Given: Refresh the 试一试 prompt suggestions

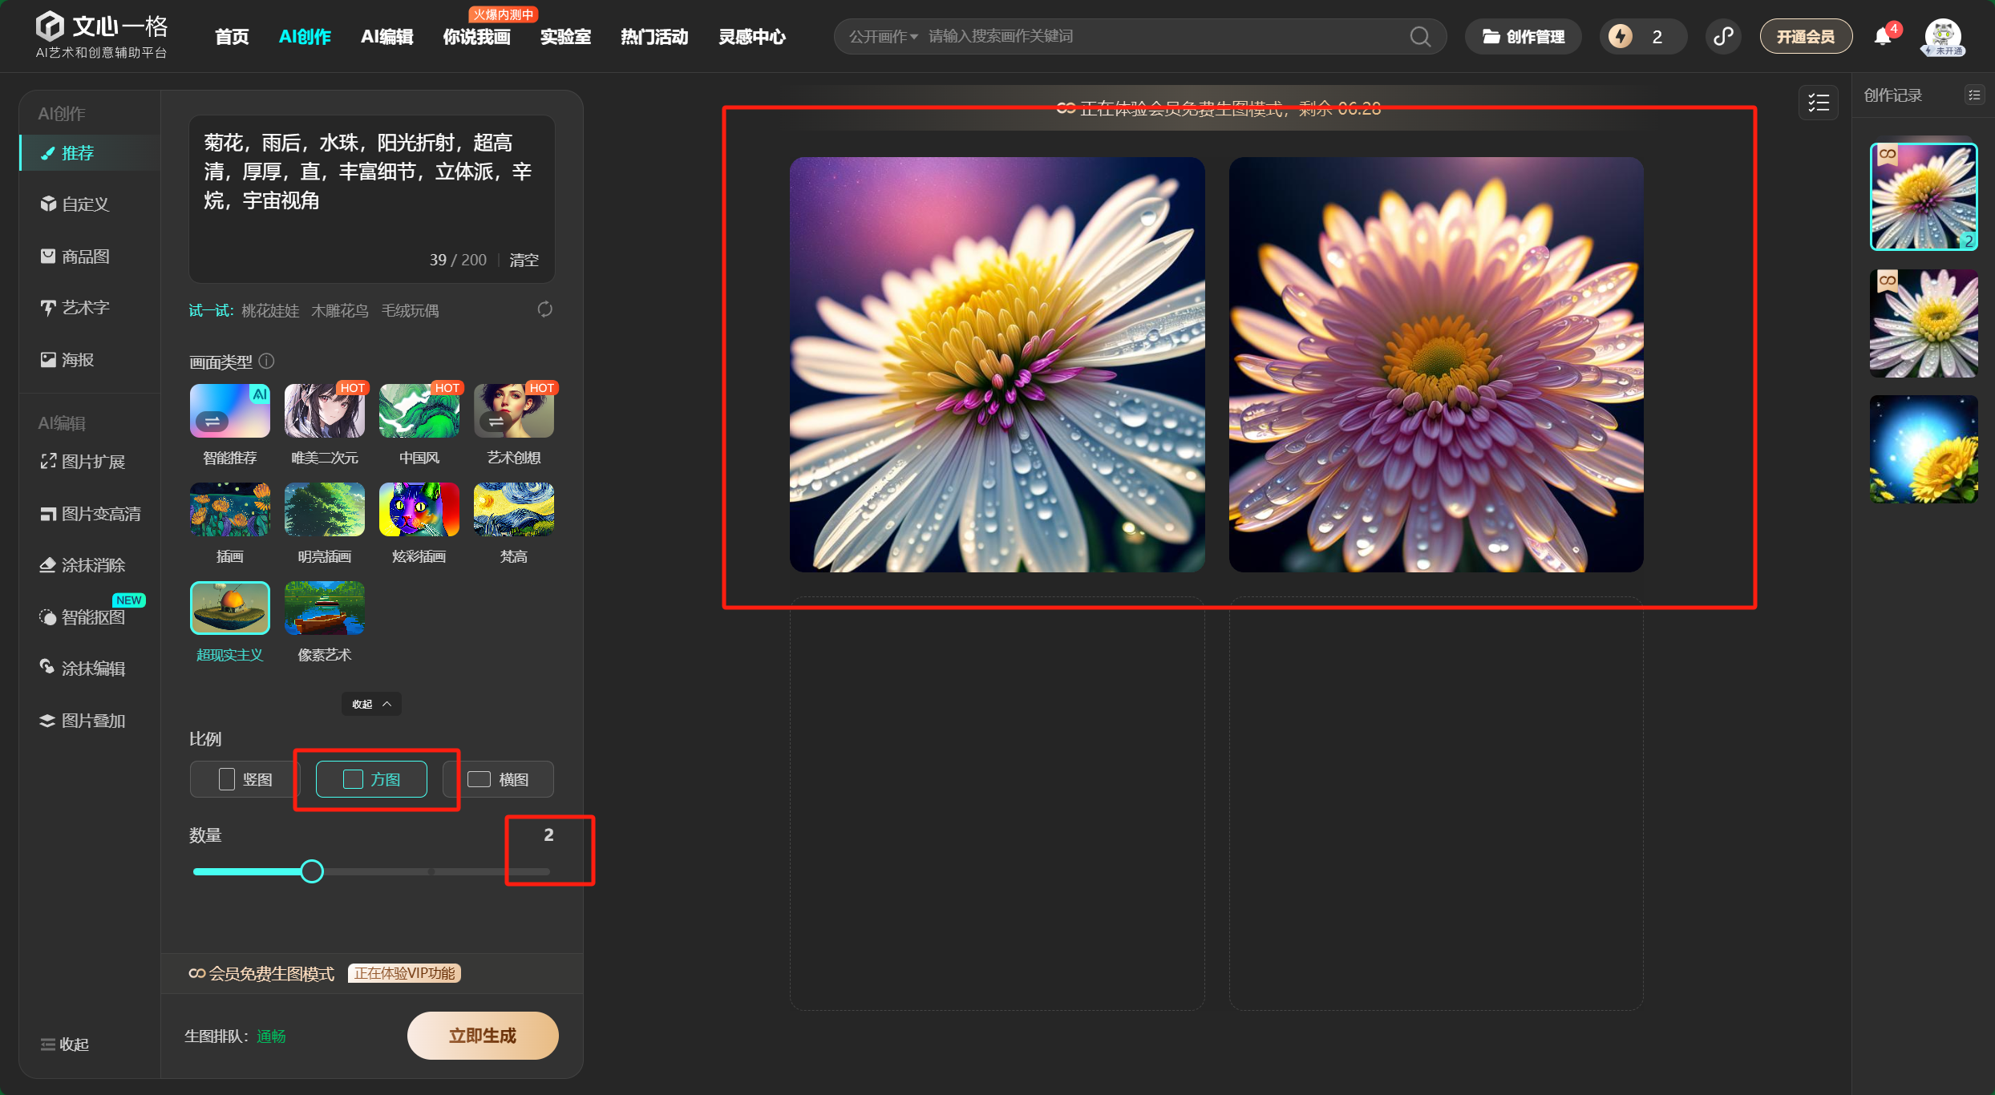Looking at the screenshot, I should [545, 309].
